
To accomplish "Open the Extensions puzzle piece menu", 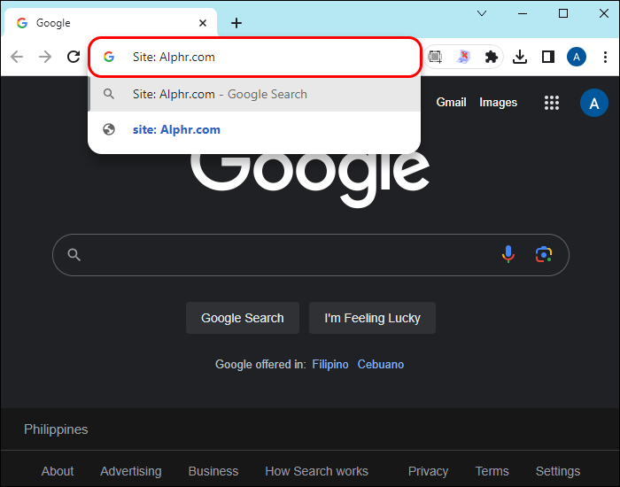I will pyautogui.click(x=491, y=57).
